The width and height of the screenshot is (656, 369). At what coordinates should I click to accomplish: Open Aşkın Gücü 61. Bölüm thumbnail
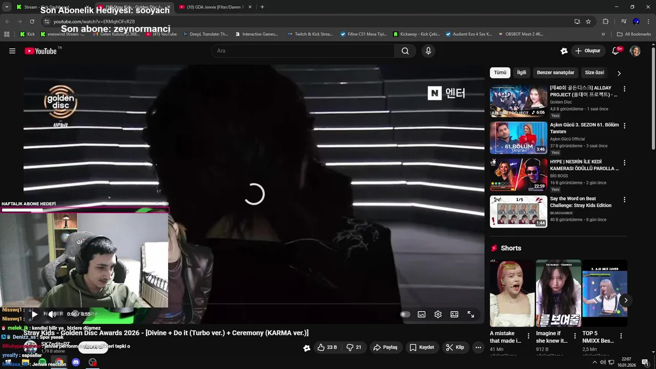tap(518, 138)
